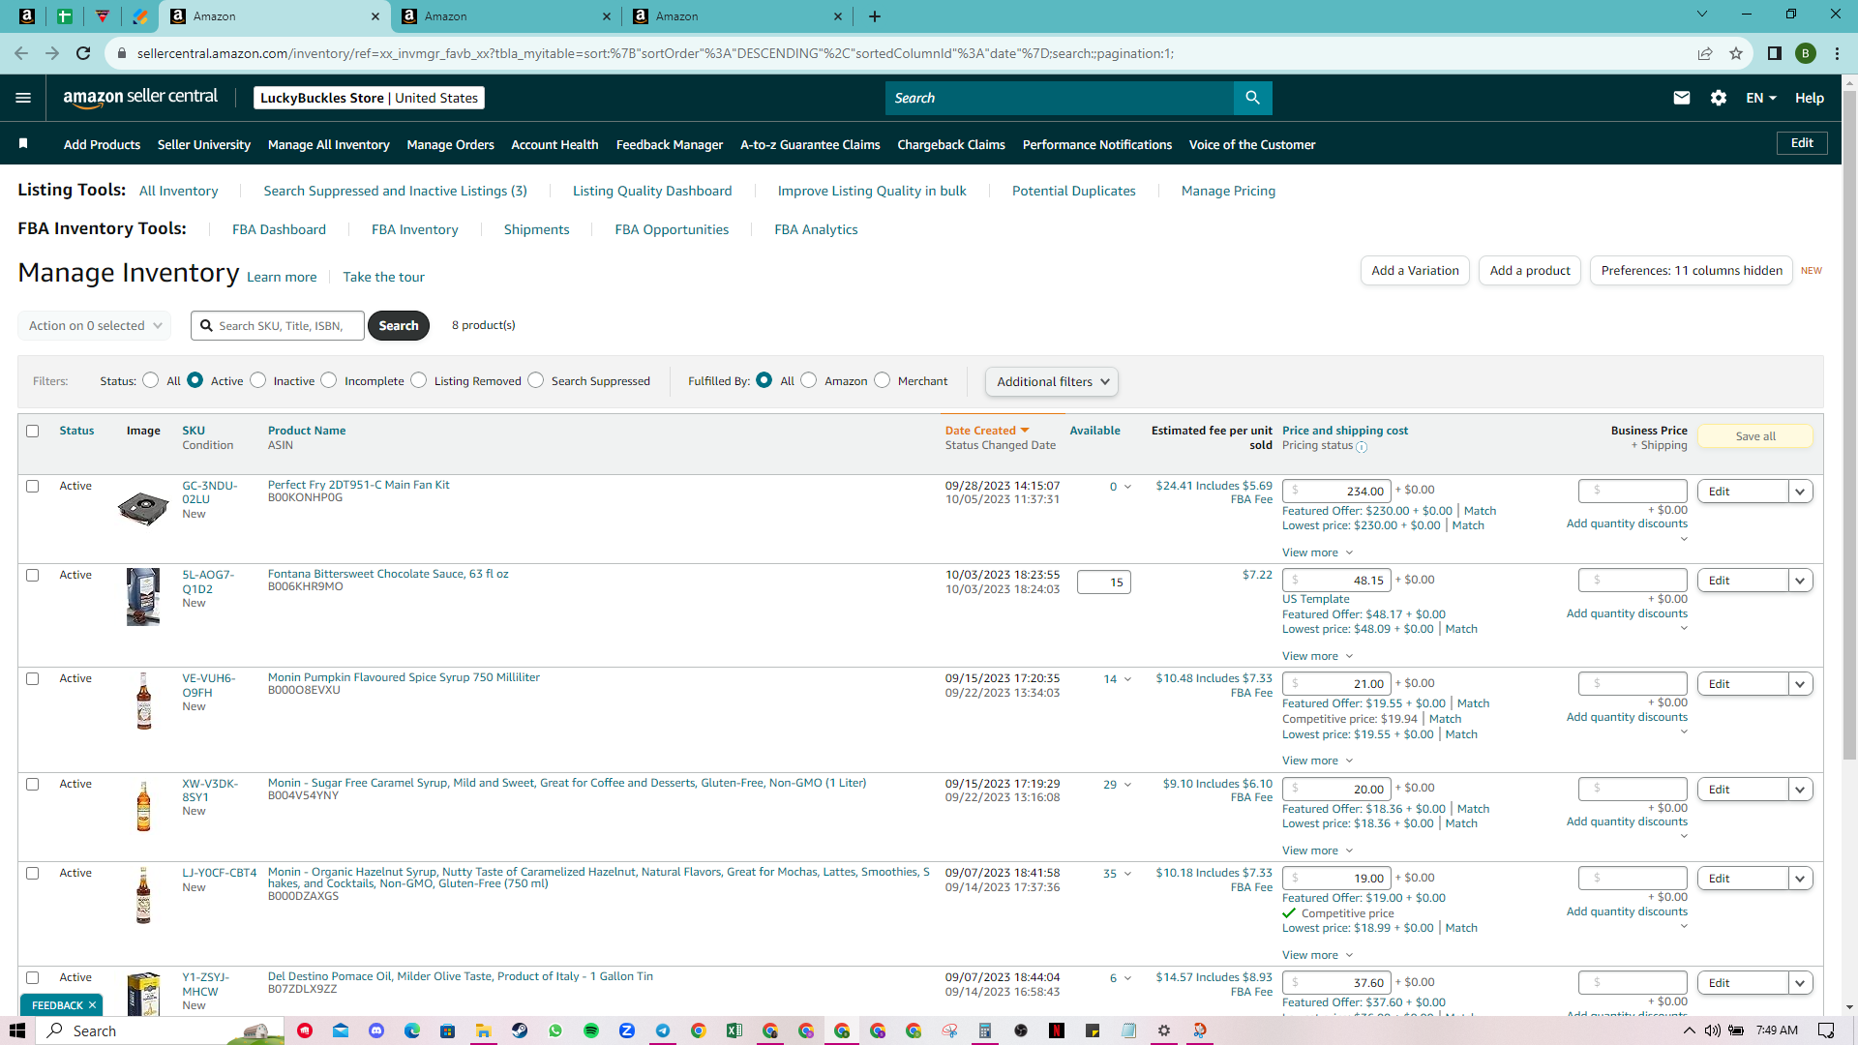Open Edit dropdown arrow for Perfect Fry row
Viewport: 1858px width, 1045px height.
pyautogui.click(x=1800, y=492)
